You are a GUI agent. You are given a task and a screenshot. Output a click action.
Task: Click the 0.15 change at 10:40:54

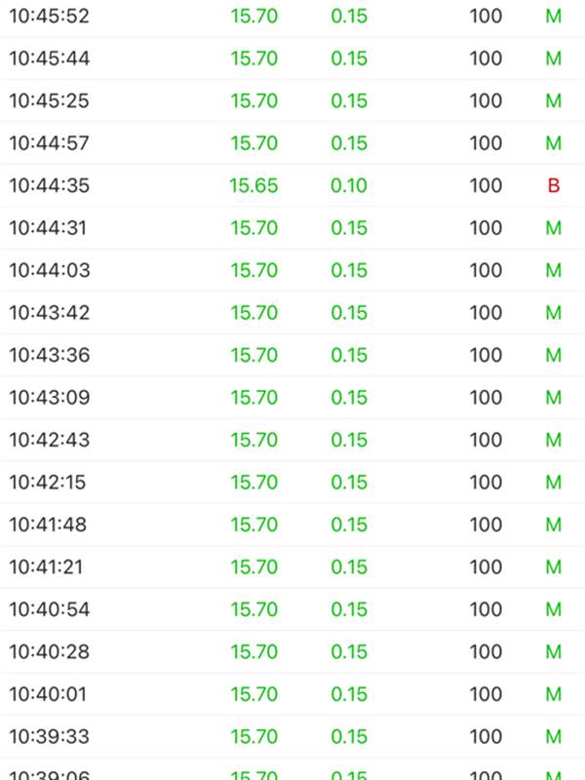[x=349, y=609]
